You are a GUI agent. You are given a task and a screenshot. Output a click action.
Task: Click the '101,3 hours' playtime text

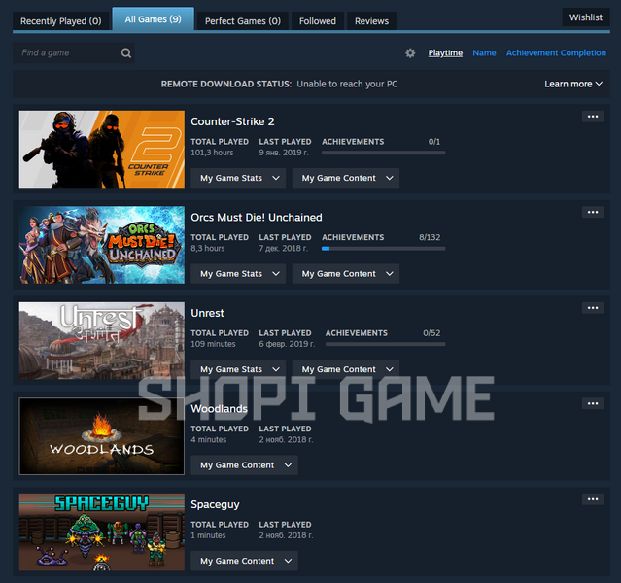coord(212,153)
